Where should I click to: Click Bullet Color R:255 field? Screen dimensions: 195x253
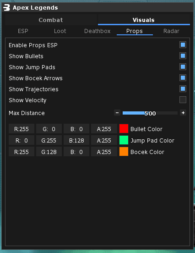pyautogui.click(x=22, y=129)
